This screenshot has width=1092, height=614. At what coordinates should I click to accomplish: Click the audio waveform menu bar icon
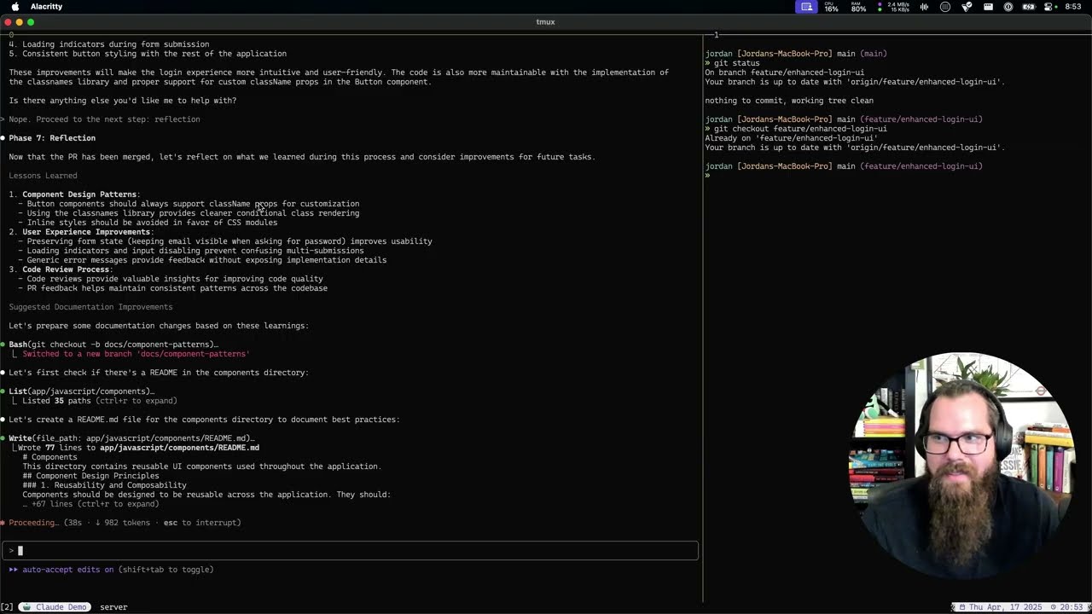[923, 7]
